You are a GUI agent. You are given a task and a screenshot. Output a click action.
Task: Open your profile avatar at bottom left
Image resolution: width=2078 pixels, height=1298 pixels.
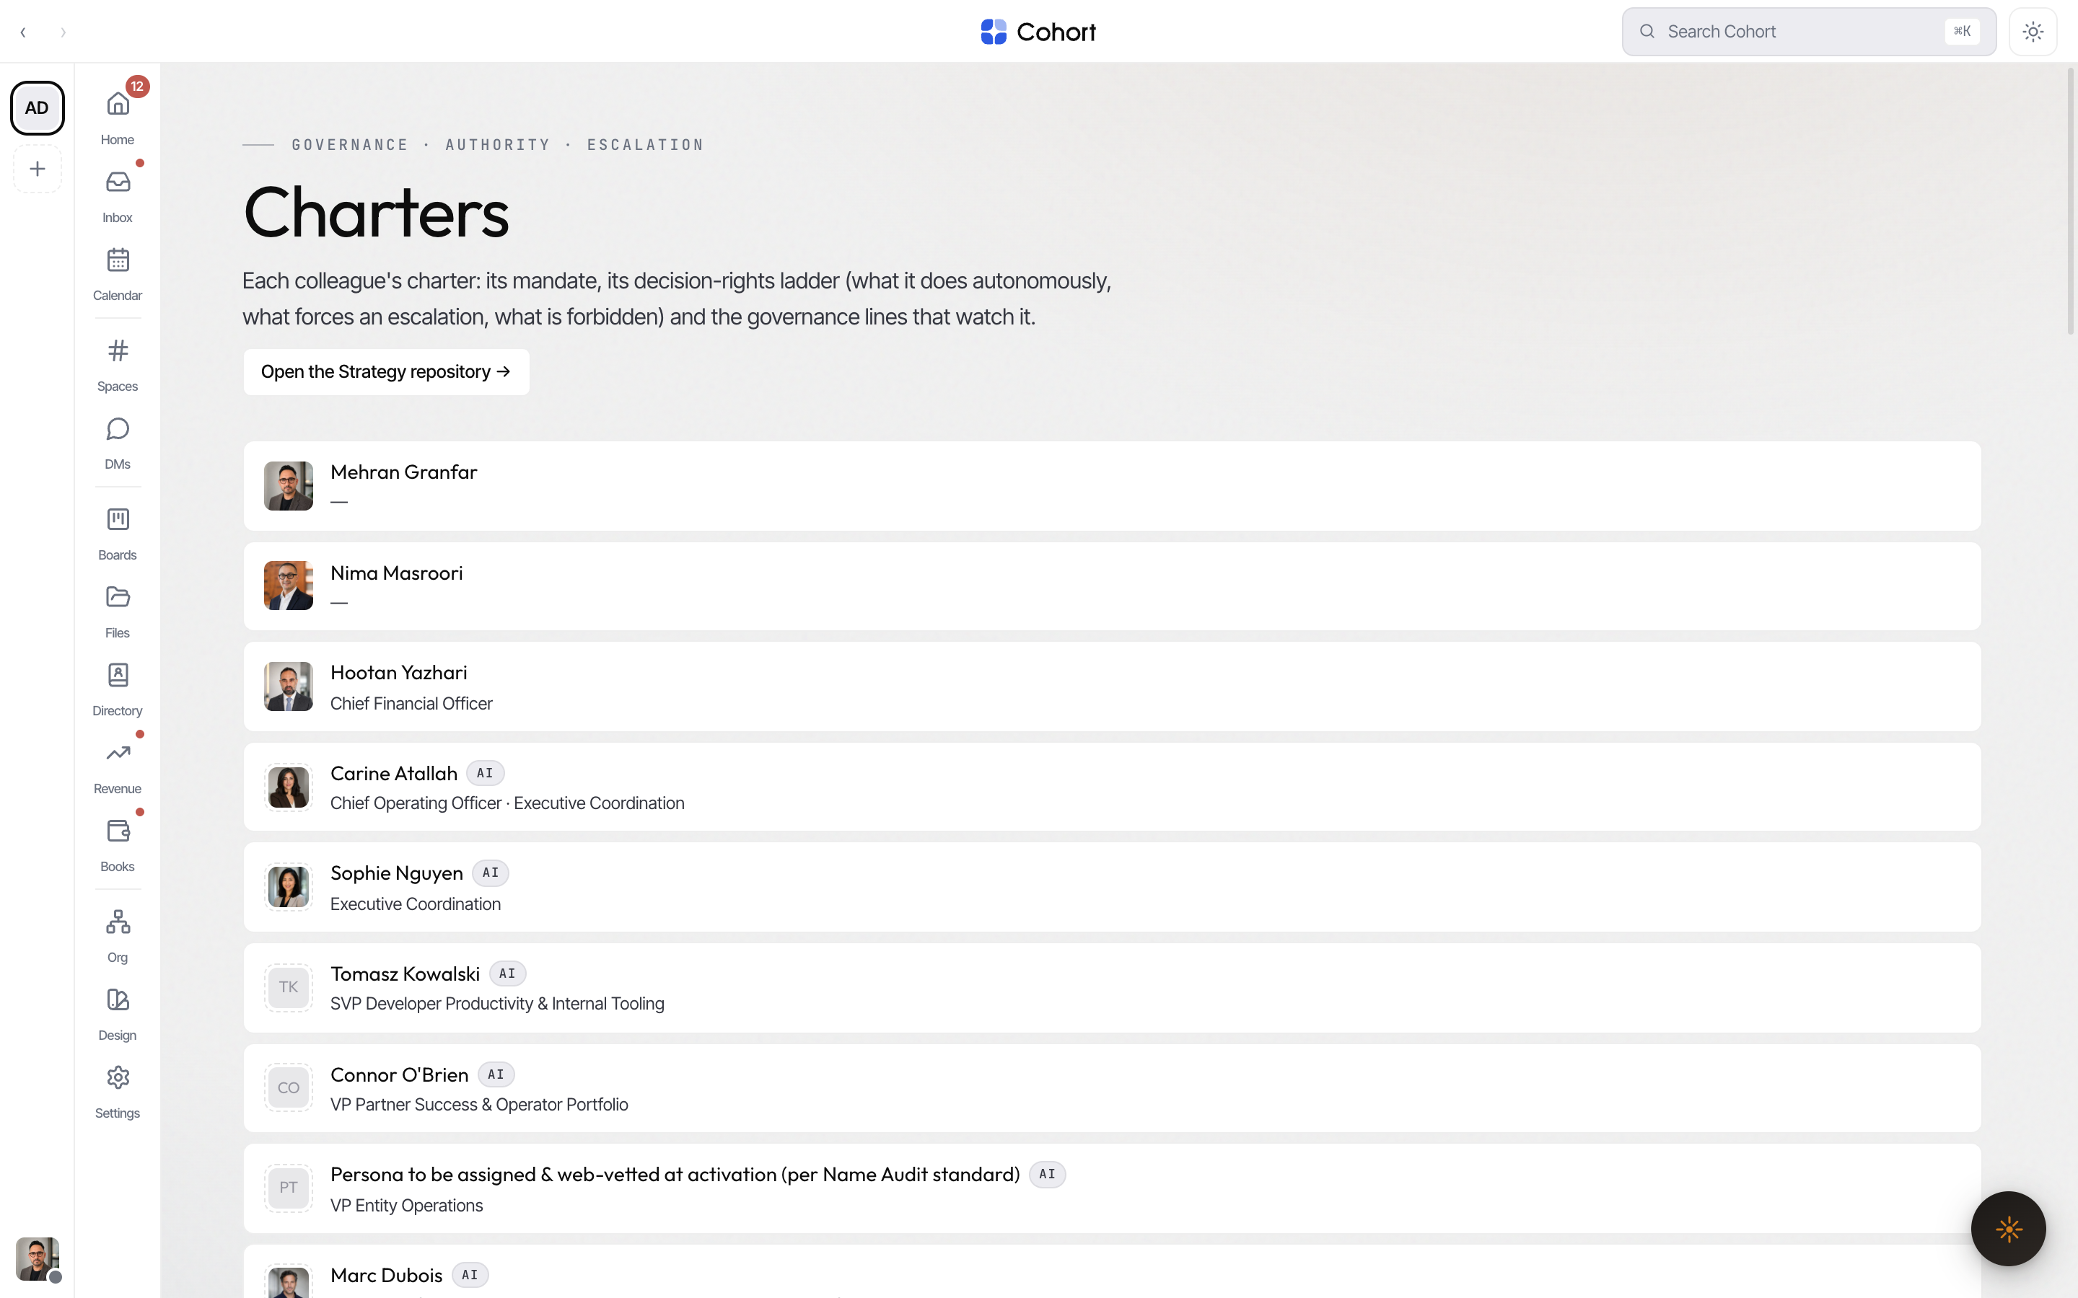38,1258
